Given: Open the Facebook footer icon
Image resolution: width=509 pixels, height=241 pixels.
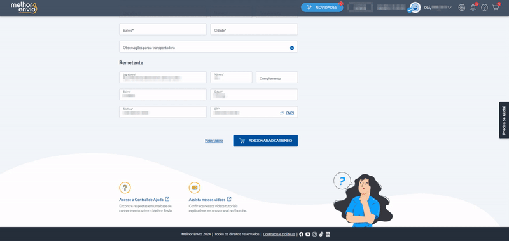Looking at the screenshot, I should click(301, 234).
